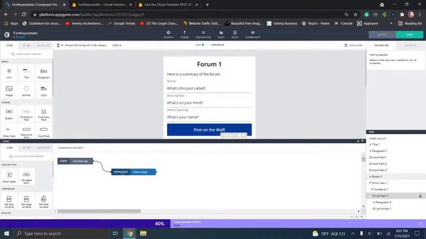
Task: Add the Input field component
Action: [43, 131]
